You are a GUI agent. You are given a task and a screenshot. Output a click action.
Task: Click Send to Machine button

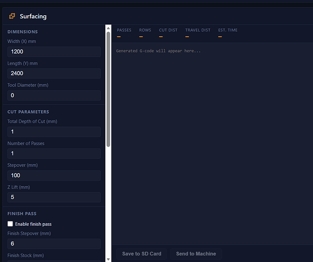(196, 254)
